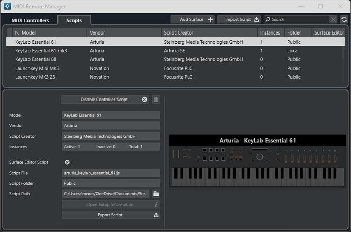Image resolution: width=351 pixels, height=232 pixels.
Task: Click the refresh scripts icon
Action: [x=344, y=19]
